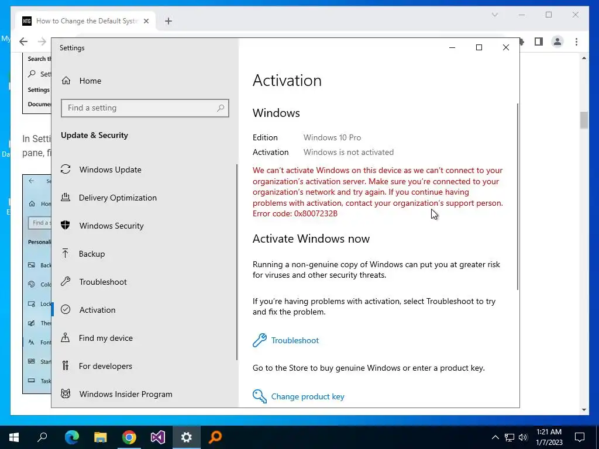The image size is (599, 449).
Task: Click Chrome scrollbar down arrow
Action: [584, 410]
